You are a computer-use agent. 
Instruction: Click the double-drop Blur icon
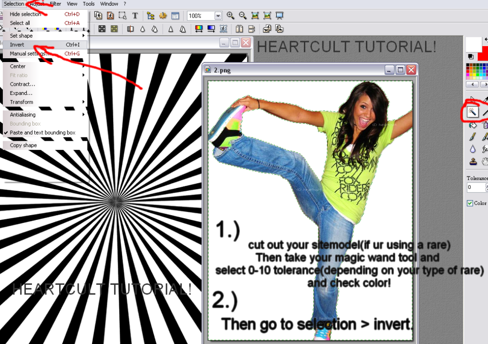[155, 29]
